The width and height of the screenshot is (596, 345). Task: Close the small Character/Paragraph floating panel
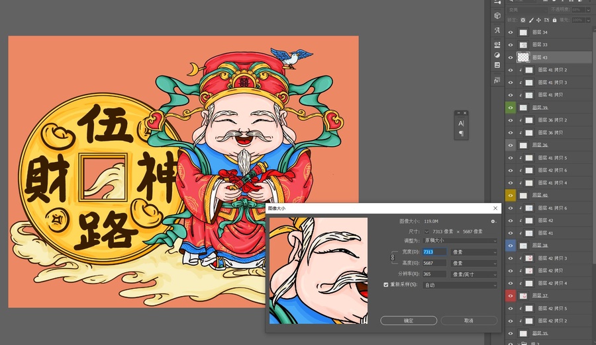(x=465, y=113)
